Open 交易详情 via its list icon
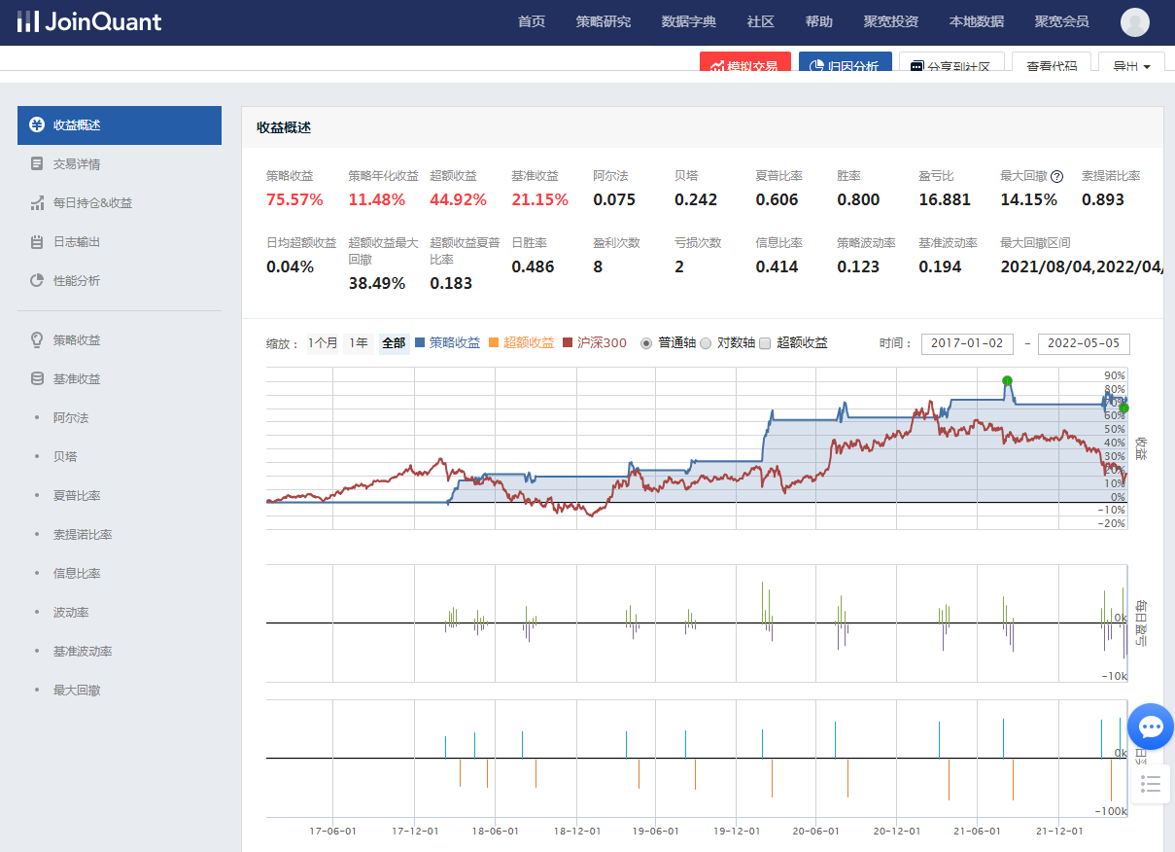1175x852 pixels. pos(37,164)
